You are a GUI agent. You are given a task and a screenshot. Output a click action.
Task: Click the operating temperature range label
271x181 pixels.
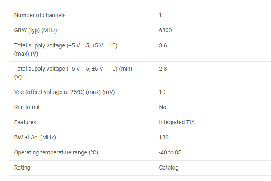(56, 152)
